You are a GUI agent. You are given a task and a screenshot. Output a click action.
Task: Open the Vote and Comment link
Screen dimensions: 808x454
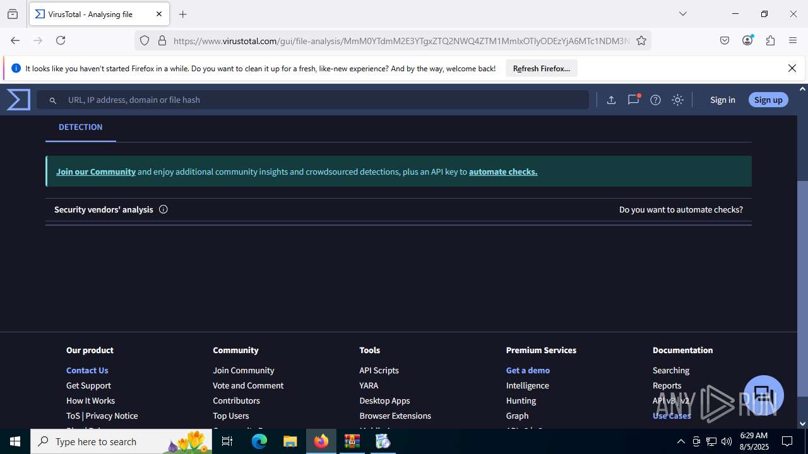pos(248,385)
